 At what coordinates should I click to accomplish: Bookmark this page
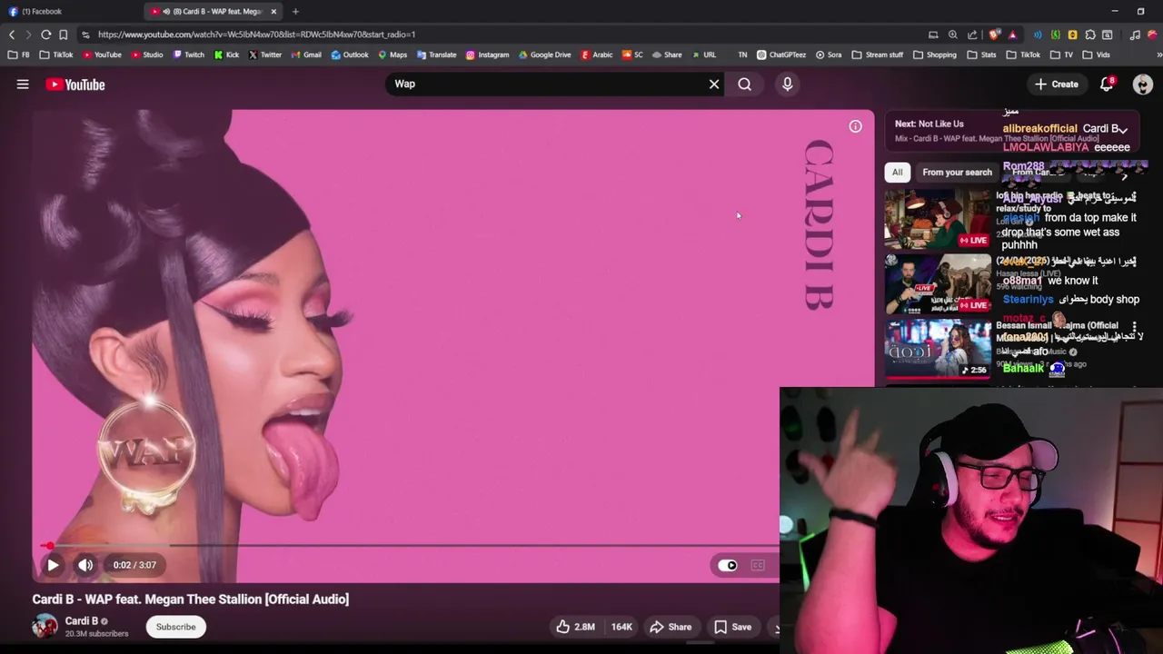pyautogui.click(x=64, y=35)
